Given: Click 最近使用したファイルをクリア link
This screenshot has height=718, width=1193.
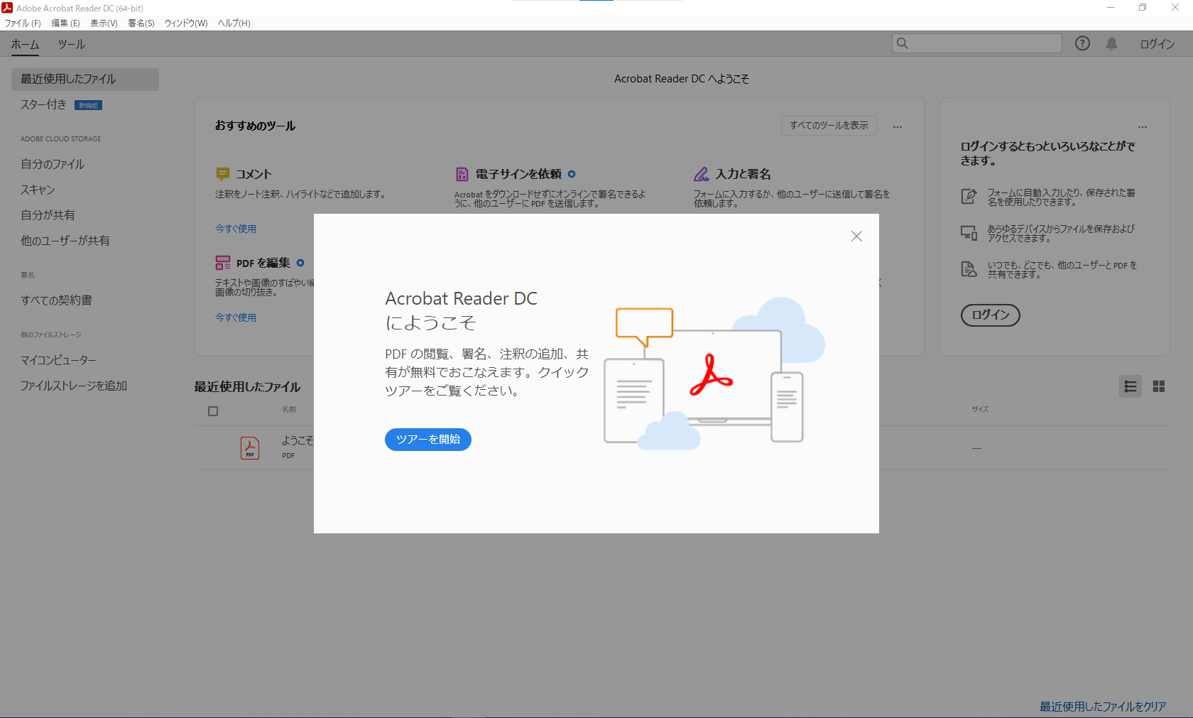Looking at the screenshot, I should point(1103,707).
